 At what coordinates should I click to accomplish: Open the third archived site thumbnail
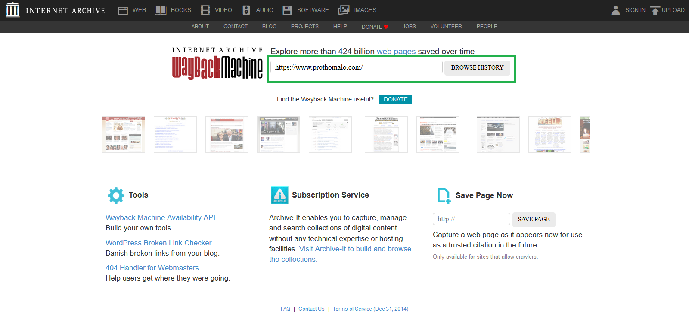coord(227,134)
